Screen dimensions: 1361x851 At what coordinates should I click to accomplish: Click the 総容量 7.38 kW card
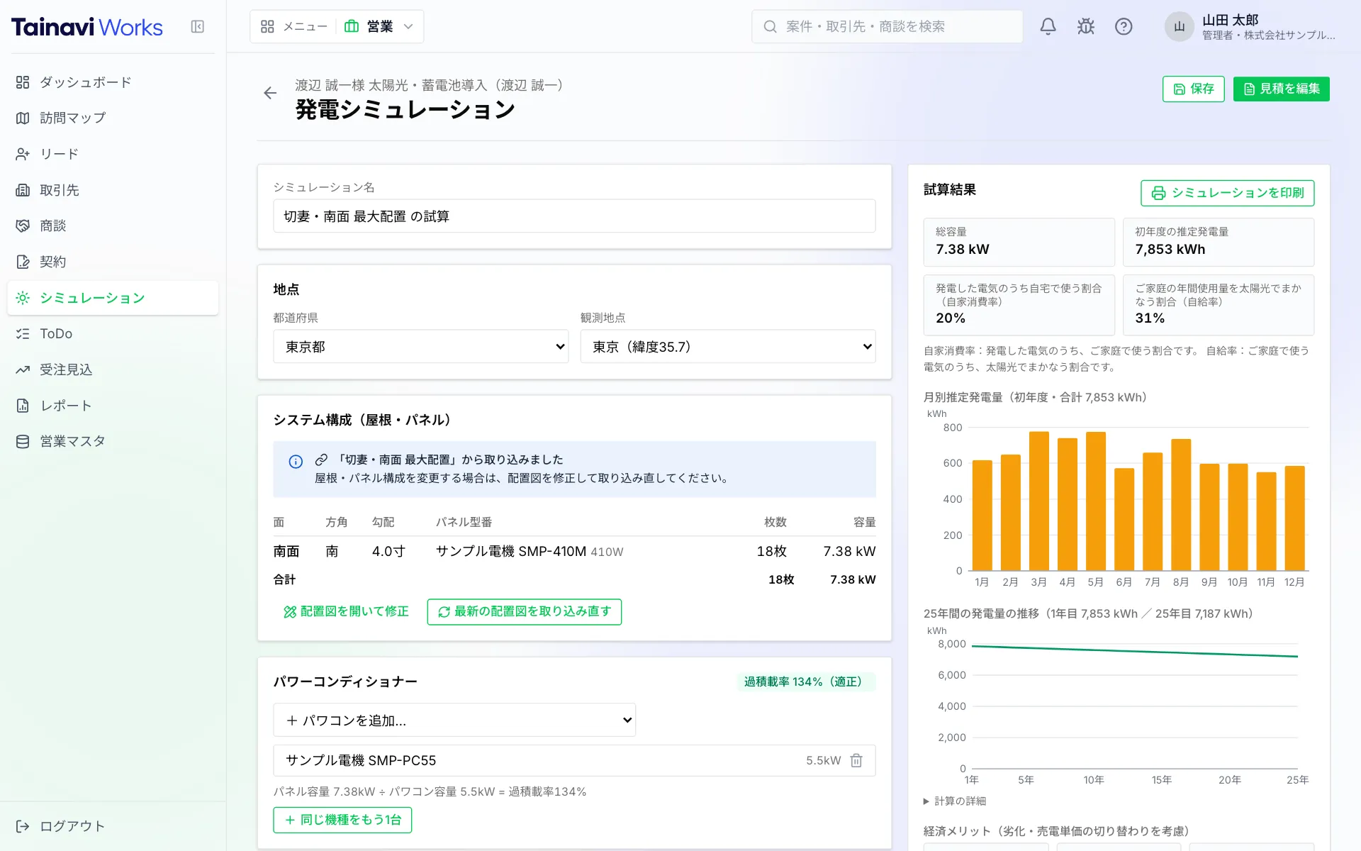pyautogui.click(x=1019, y=242)
